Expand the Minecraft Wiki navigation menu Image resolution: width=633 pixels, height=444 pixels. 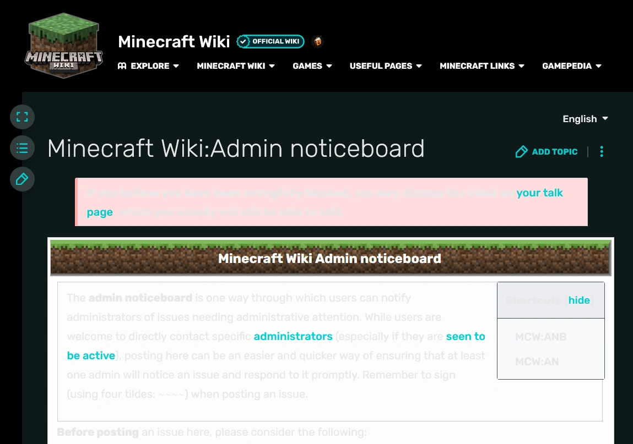pos(236,65)
